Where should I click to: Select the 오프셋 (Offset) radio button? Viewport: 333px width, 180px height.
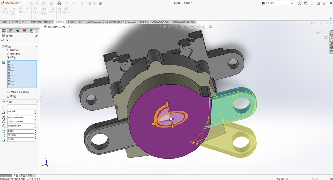point(8,50)
